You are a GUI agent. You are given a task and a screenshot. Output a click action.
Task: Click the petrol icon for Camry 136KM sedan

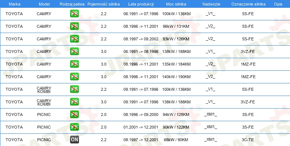pos(74,14)
